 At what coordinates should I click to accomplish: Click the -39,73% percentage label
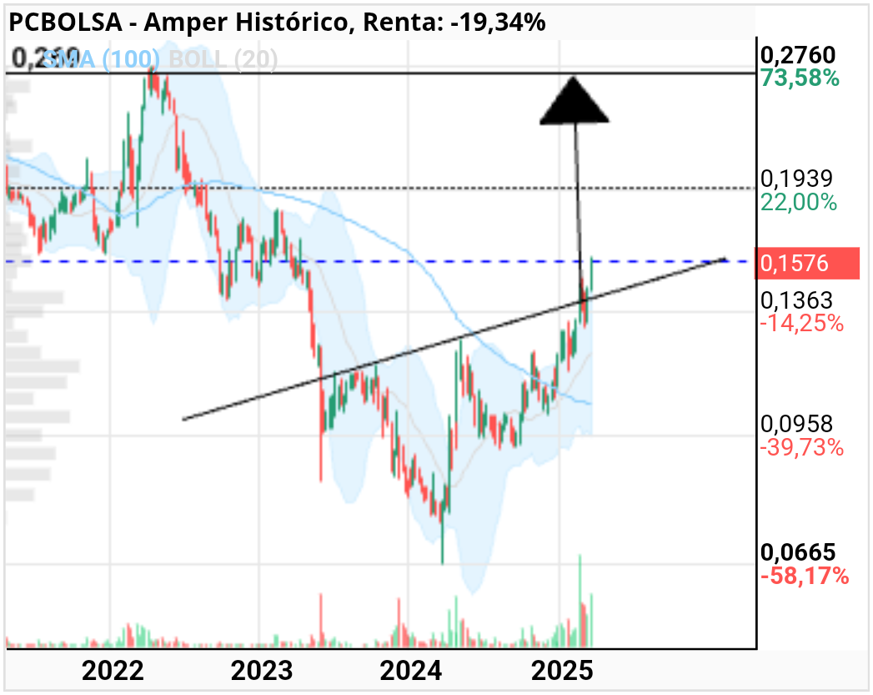802,447
